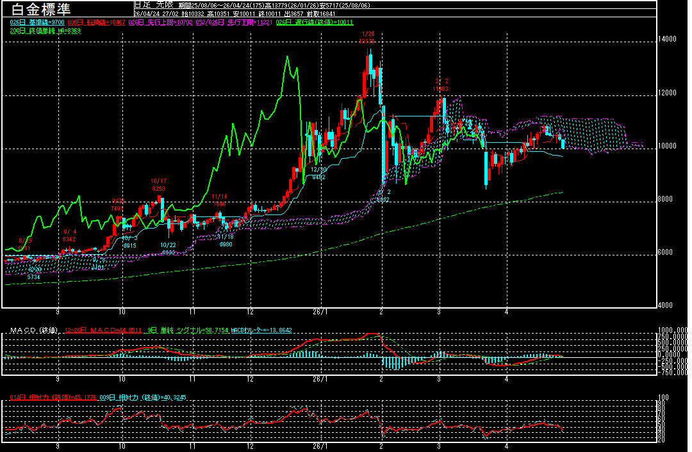Select the 10/22 low annotation
The width and height of the screenshot is (692, 452).
tap(168, 249)
